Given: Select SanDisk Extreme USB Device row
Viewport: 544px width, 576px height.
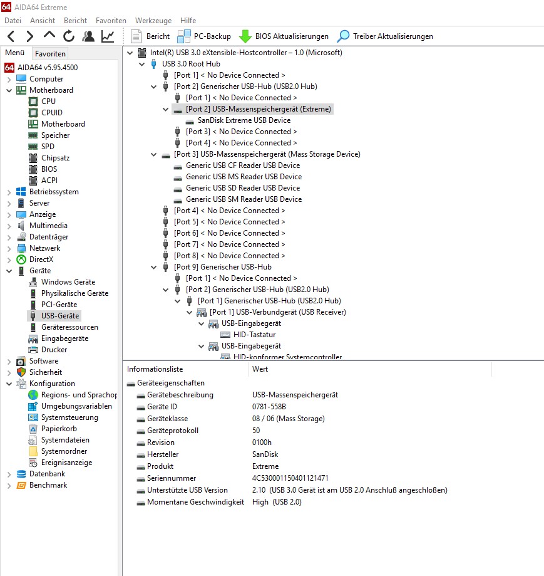Looking at the screenshot, I should click(244, 120).
